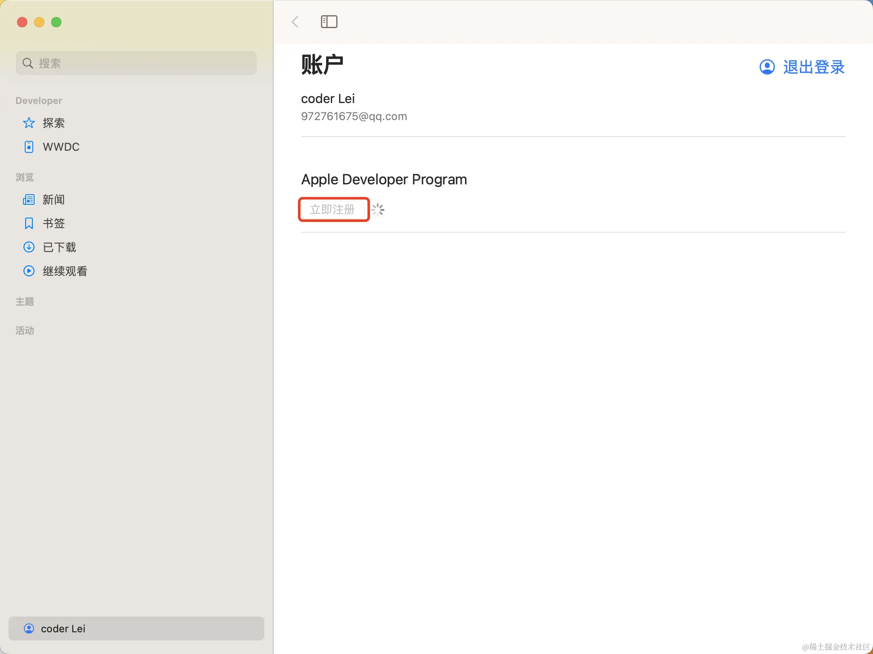
Task: Click the bookmark icon beside 书签
Action: tap(29, 224)
